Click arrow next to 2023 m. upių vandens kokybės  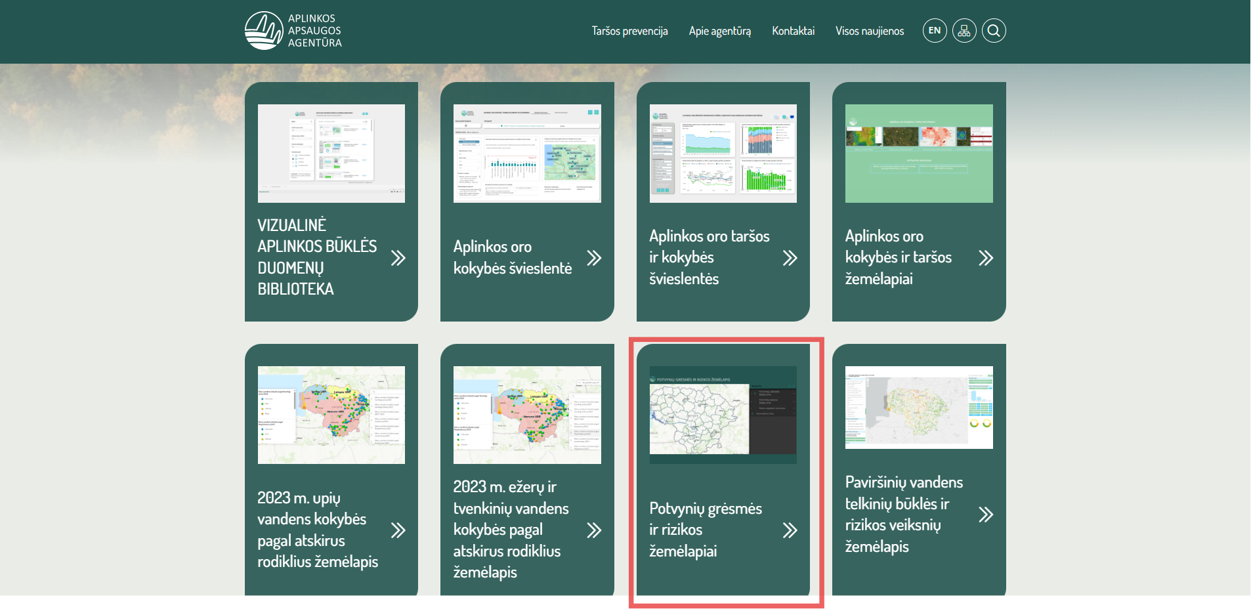point(398,530)
